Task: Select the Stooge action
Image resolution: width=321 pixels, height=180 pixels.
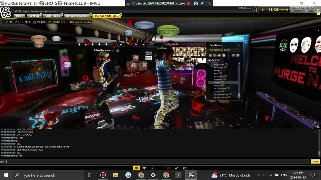Action: tap(217, 86)
